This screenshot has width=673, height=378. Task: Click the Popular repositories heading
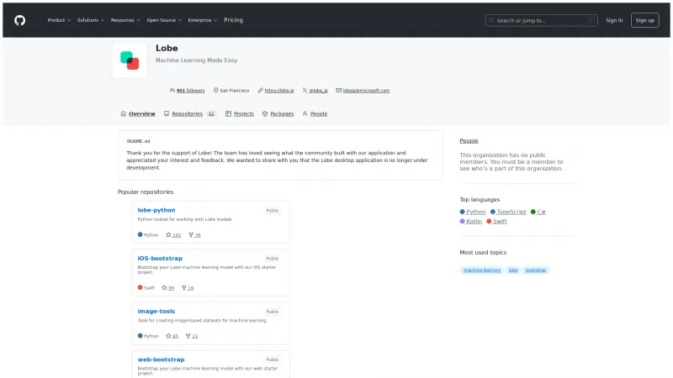click(146, 192)
